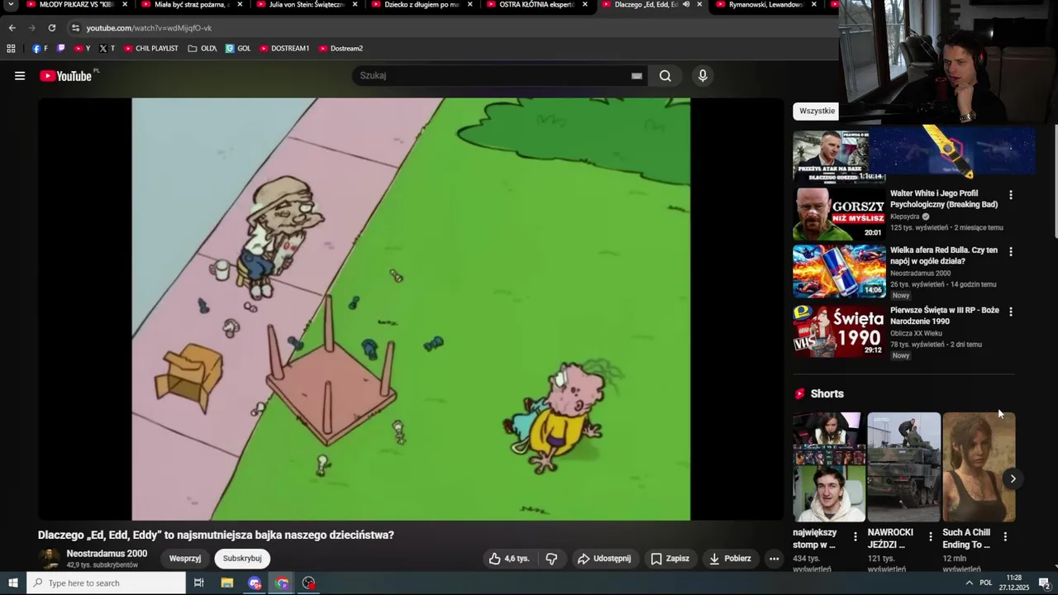The image size is (1058, 595).
Task: Open the Windows notification center icon
Action: click(1044, 583)
